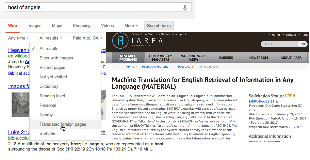Open the IARPA-BAA-16-11 solicitation link
The width and height of the screenshot is (310, 160).
pyautogui.click(x=262, y=102)
